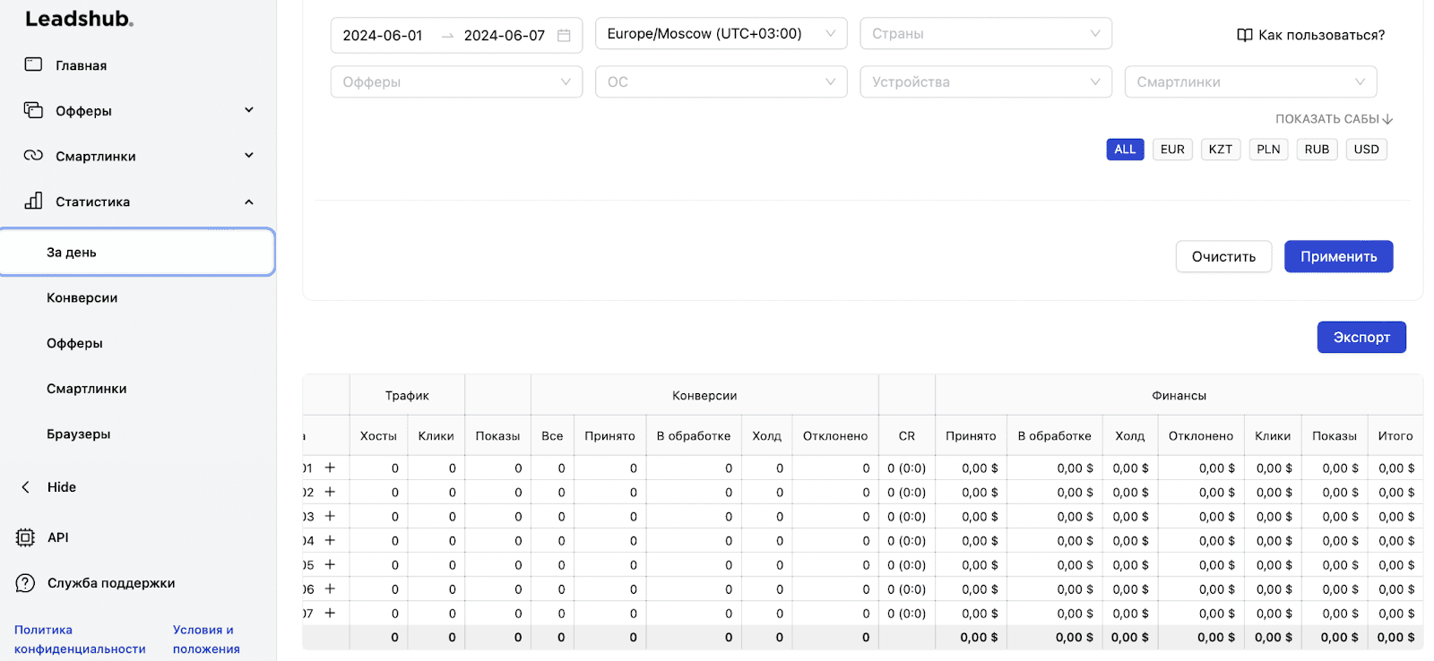Click the API menu label
The height and width of the screenshot is (661, 1434).
point(58,537)
